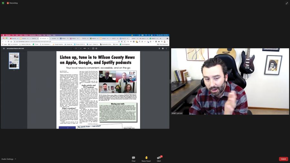This screenshot has width=290, height=163.
Task: Click the browser Back arrow
Action: click(3, 42)
